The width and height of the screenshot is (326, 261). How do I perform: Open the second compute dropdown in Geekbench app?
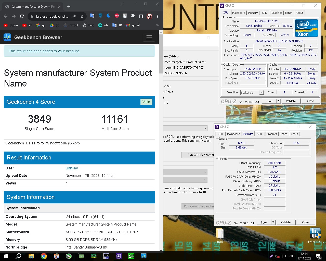click(185, 180)
